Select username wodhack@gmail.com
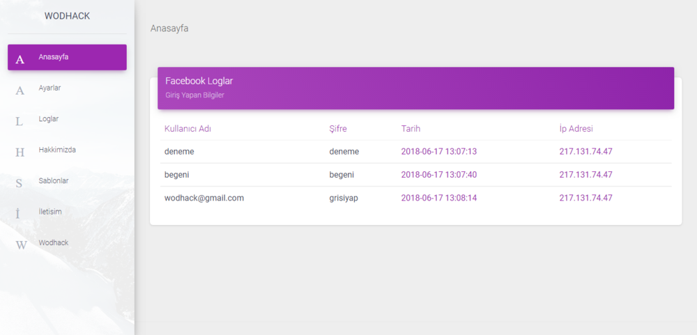The width and height of the screenshot is (697, 335). click(x=204, y=198)
